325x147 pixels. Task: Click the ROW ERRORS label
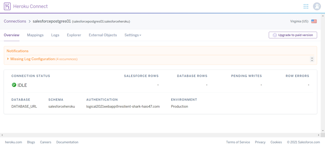[x=297, y=76]
